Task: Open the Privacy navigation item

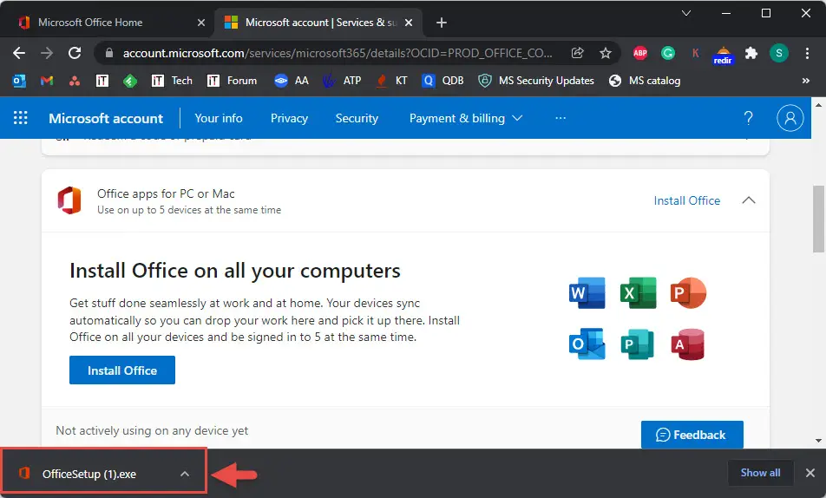Action: click(x=289, y=118)
